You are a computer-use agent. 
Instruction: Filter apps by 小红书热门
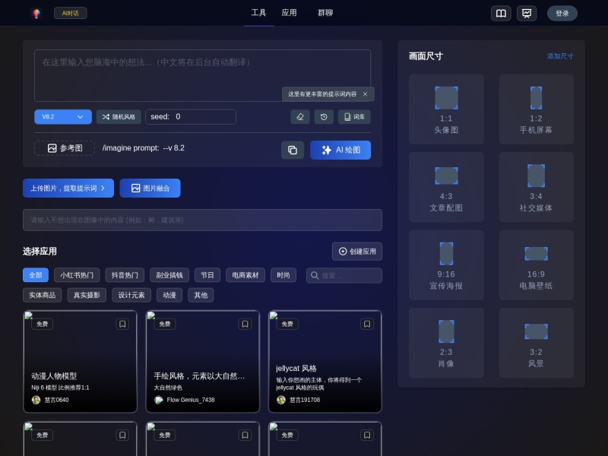pos(77,275)
